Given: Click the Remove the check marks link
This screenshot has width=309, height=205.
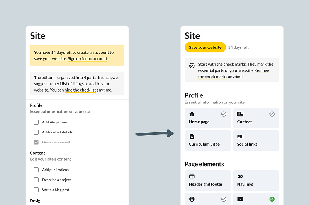Looking at the screenshot, I should pos(233,74).
